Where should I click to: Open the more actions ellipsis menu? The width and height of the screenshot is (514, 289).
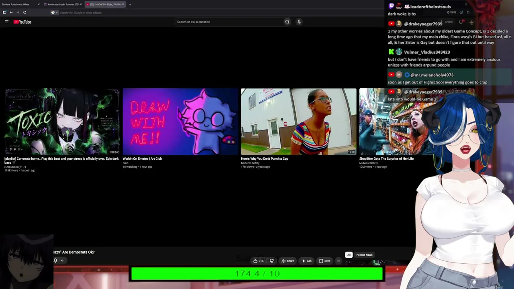tap(338, 261)
